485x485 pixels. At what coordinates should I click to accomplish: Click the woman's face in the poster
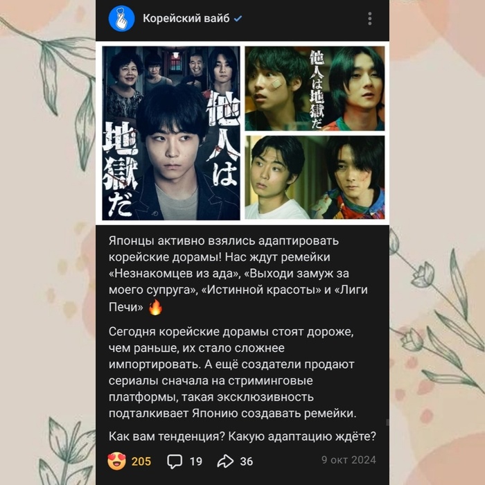click(127, 73)
